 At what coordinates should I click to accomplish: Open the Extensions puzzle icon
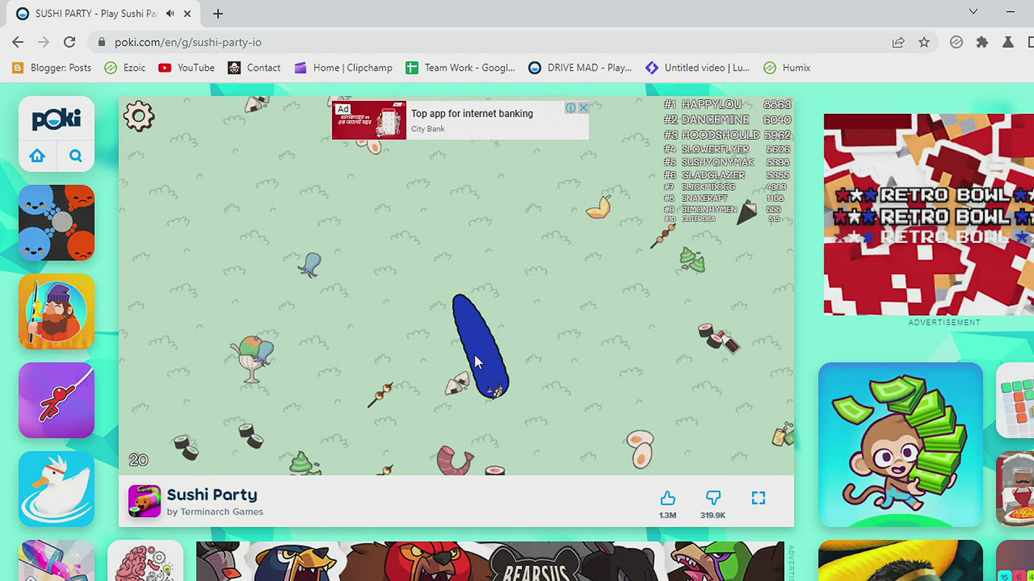click(982, 42)
